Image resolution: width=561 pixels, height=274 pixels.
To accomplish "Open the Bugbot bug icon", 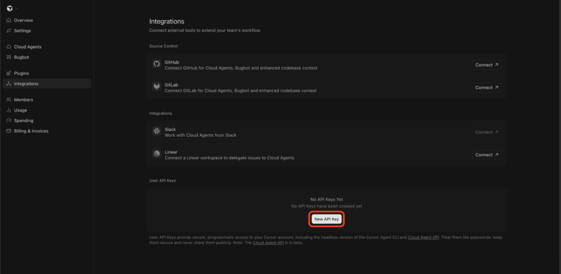I will 9,57.
